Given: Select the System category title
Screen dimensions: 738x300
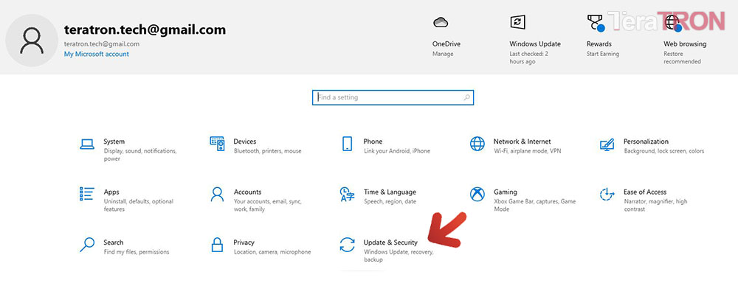Looking at the screenshot, I should [114, 142].
